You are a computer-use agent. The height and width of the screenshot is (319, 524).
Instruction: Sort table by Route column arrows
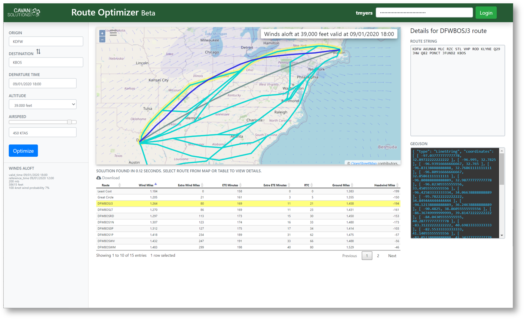(119, 185)
